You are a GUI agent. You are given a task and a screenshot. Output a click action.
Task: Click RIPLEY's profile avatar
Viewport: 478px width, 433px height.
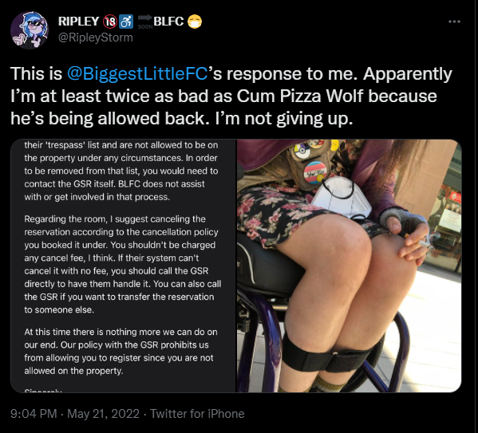click(30, 30)
